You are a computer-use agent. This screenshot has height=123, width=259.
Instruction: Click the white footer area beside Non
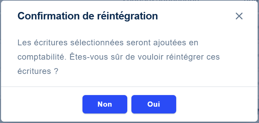[x=41, y=104]
